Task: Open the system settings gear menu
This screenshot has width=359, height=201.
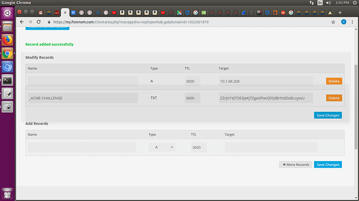Action: click(355, 3)
